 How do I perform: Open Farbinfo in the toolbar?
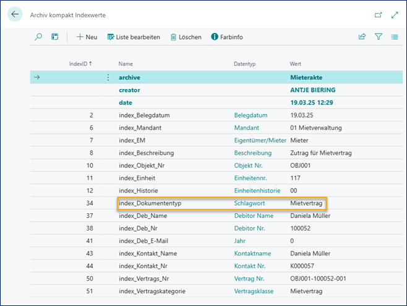227,37
